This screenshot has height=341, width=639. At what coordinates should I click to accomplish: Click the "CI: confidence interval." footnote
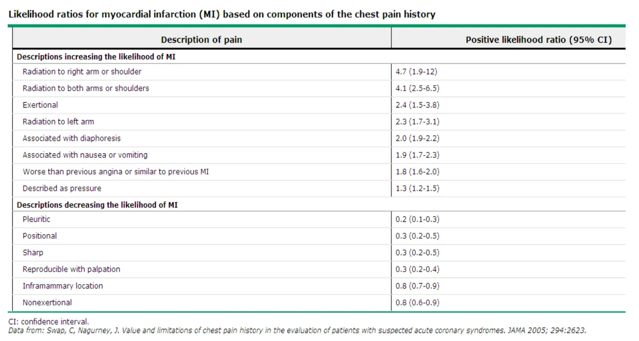pos(49,322)
